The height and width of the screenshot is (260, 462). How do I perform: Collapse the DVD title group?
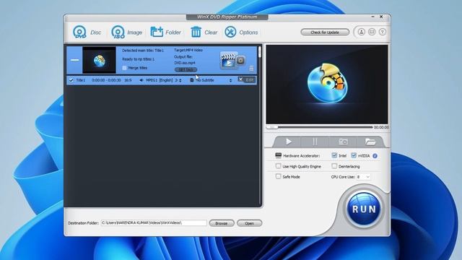tap(74, 60)
